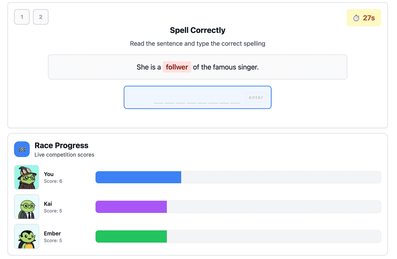Click Ember's vampire turtle avatar
397x259 pixels.
pos(27,236)
